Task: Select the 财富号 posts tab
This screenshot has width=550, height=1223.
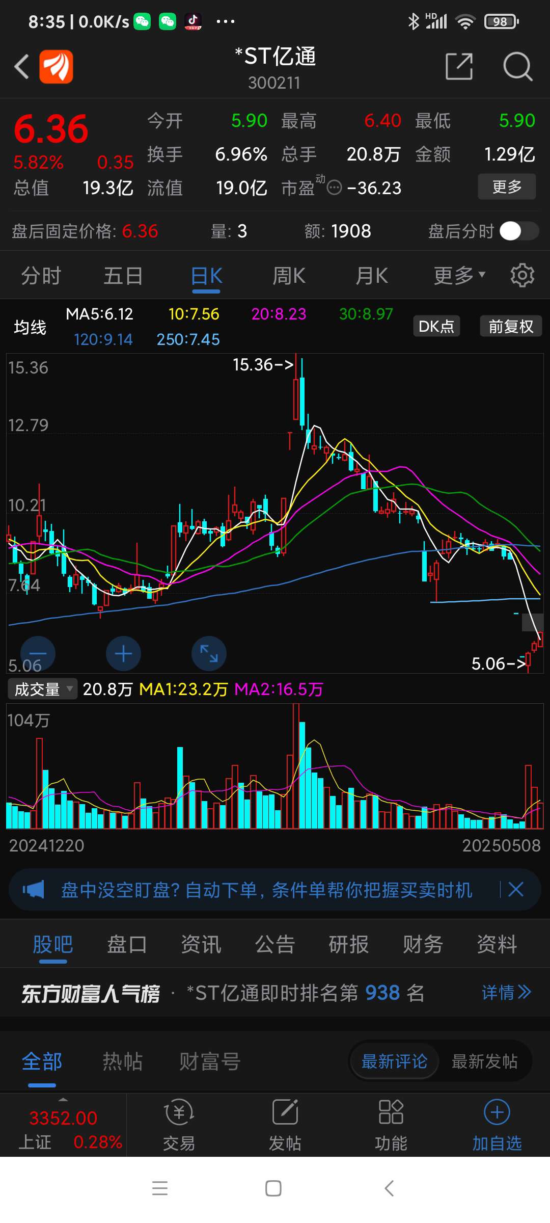Action: click(210, 1061)
